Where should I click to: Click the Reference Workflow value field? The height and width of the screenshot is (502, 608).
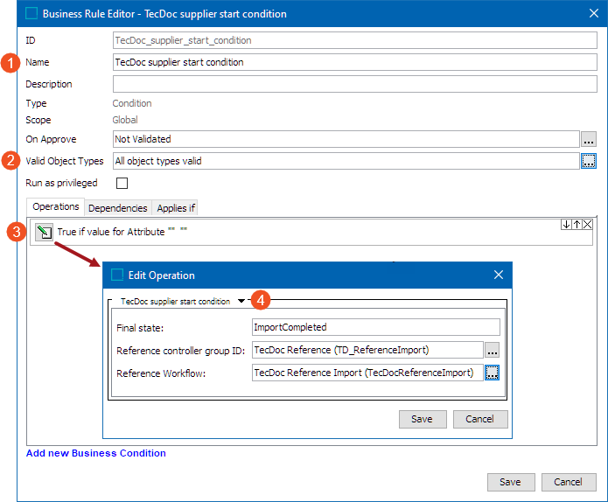(x=367, y=373)
